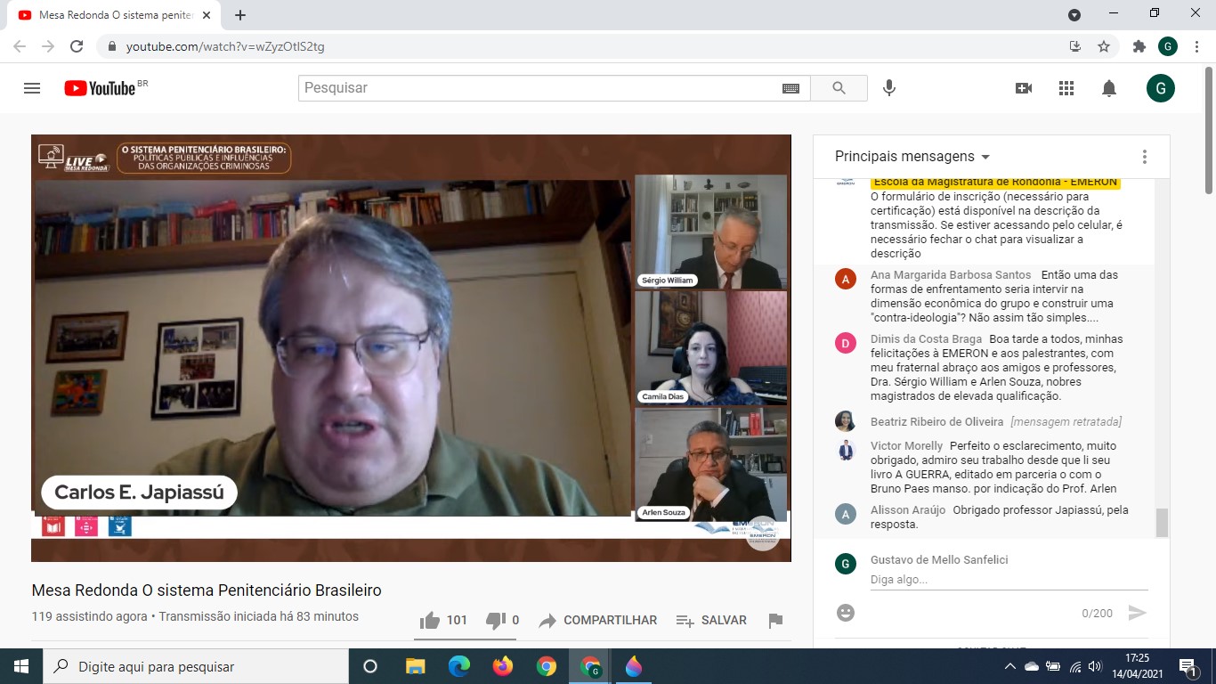This screenshot has height=684, width=1216.
Task: Click the Diga algo chat input field
Action: click(1008, 580)
